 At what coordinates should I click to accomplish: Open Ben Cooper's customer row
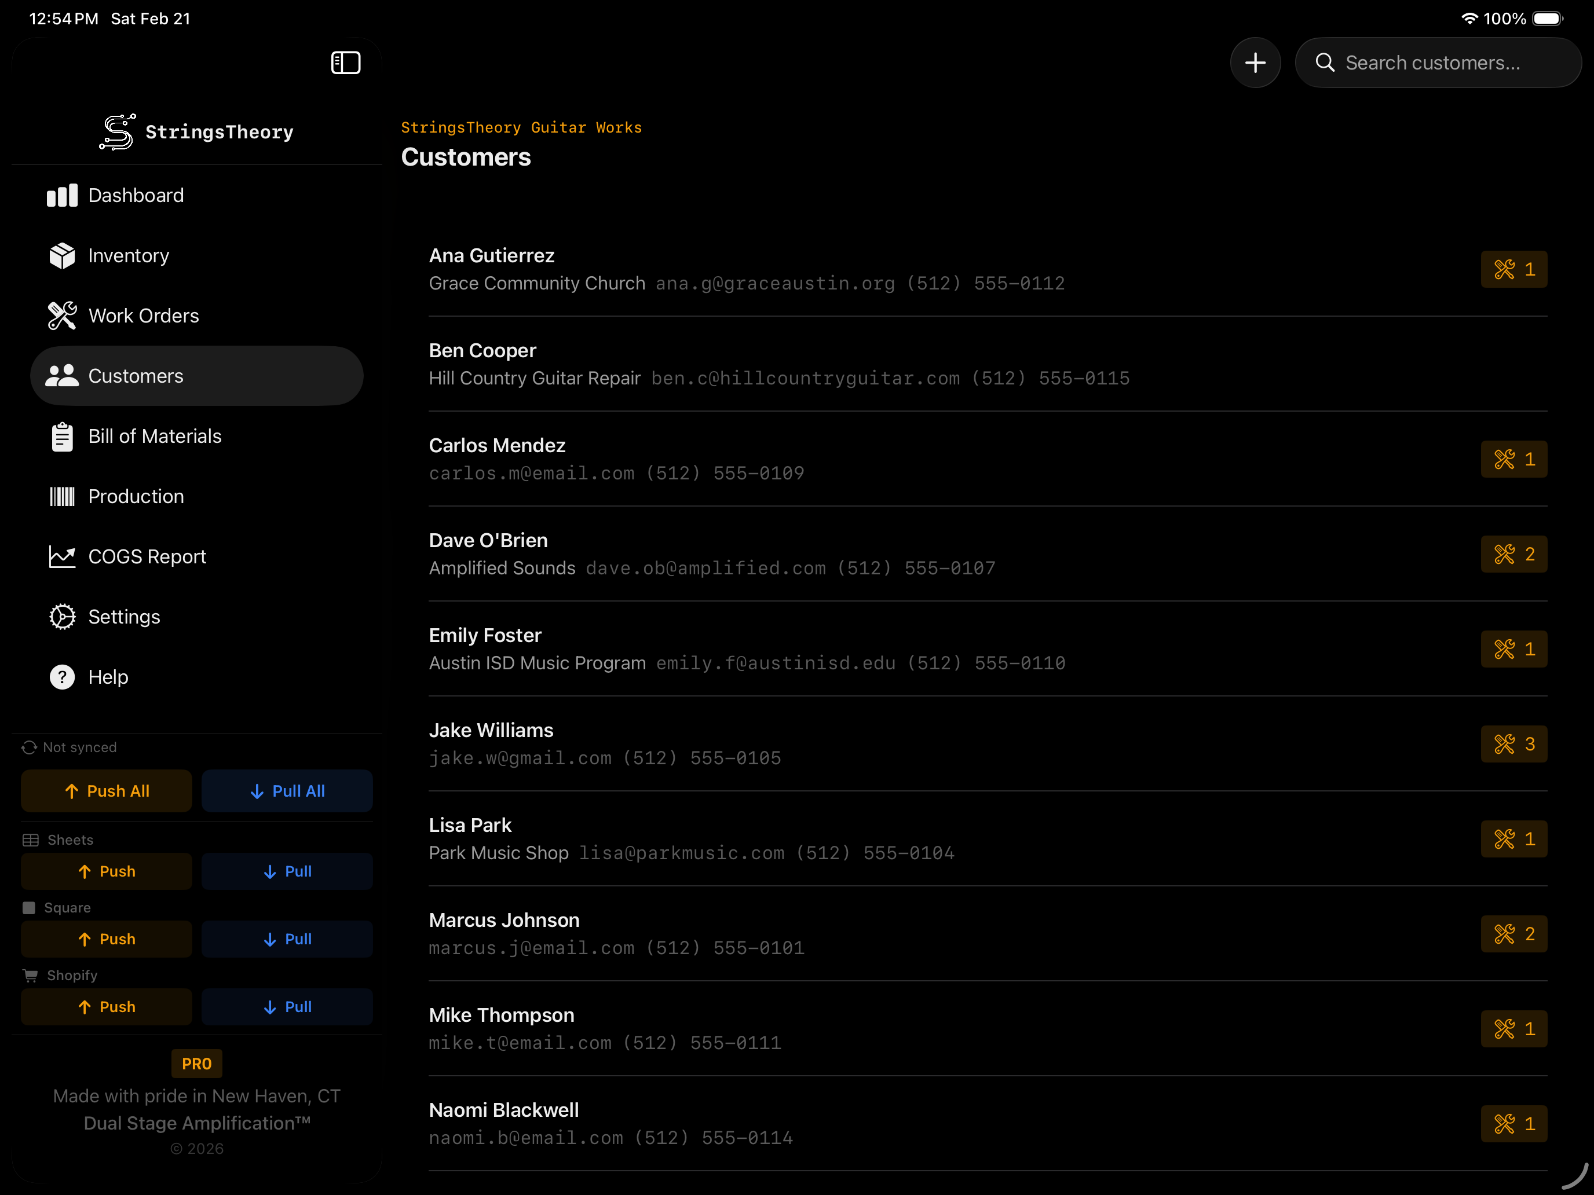tap(778, 365)
